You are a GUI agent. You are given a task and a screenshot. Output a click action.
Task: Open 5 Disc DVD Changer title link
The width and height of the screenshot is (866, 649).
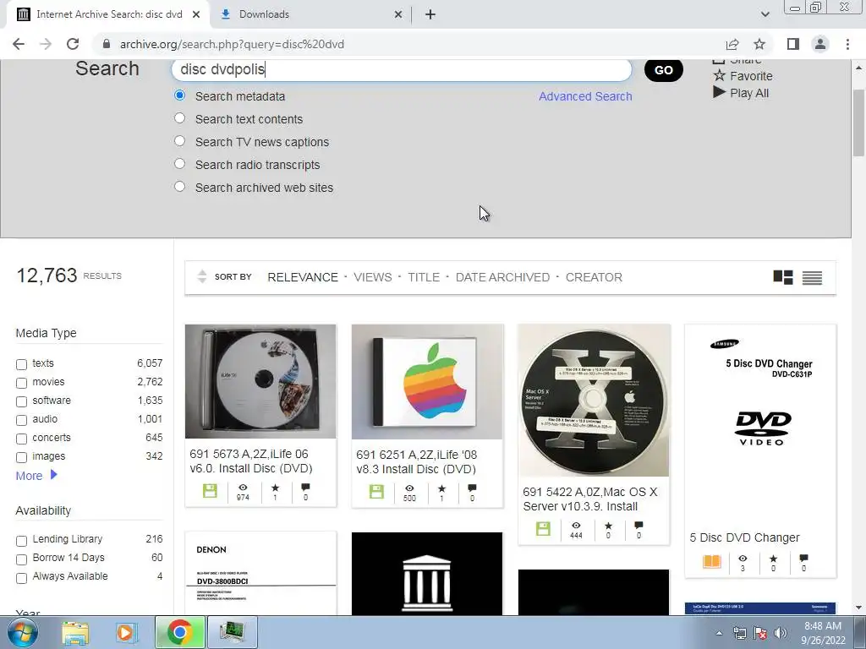tap(744, 537)
